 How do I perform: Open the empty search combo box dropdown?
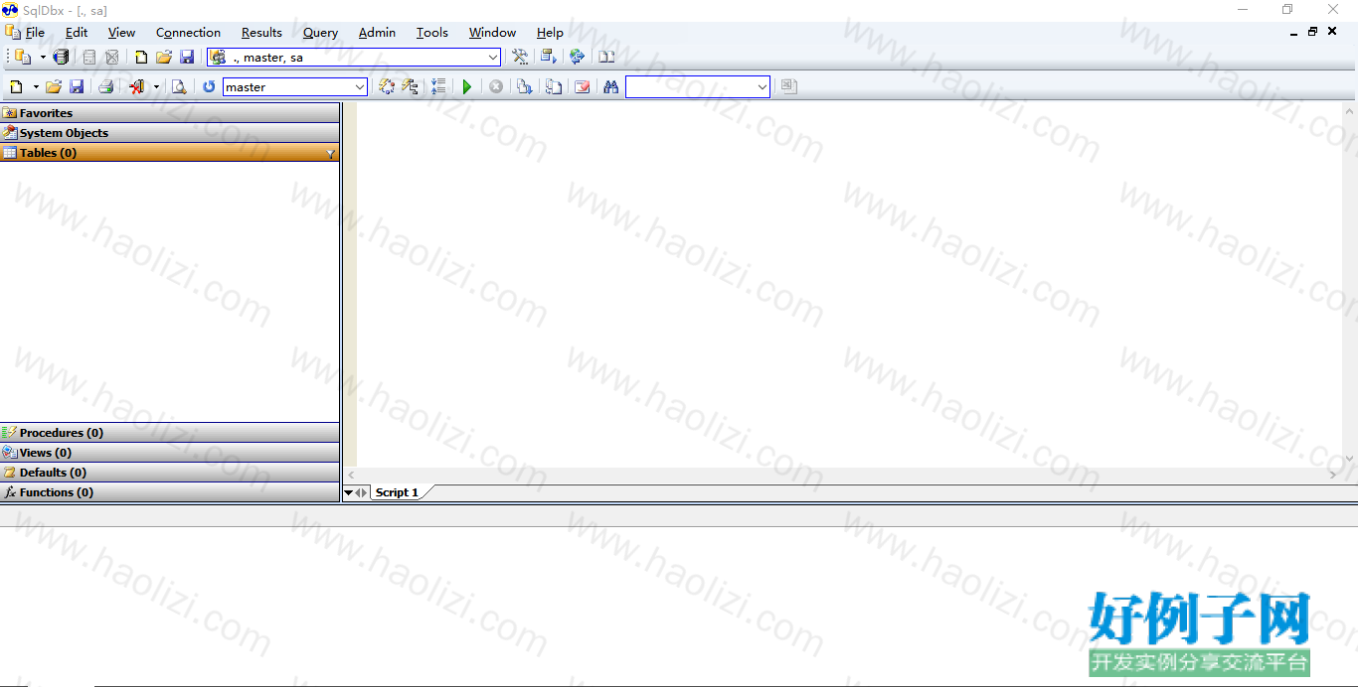coord(763,87)
